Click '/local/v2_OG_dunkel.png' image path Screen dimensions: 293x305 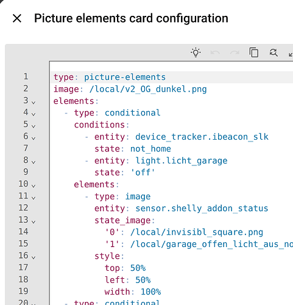tap(148, 89)
